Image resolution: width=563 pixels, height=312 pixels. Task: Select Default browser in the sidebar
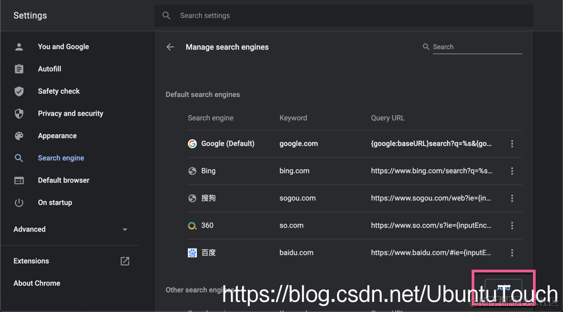coord(64,181)
